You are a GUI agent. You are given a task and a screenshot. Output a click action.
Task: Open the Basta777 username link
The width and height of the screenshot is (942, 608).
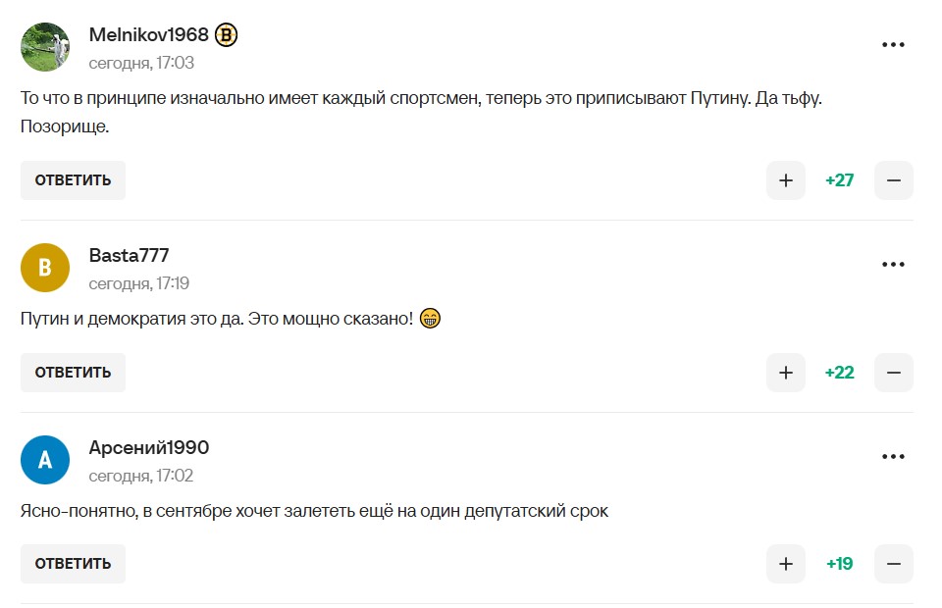click(130, 256)
